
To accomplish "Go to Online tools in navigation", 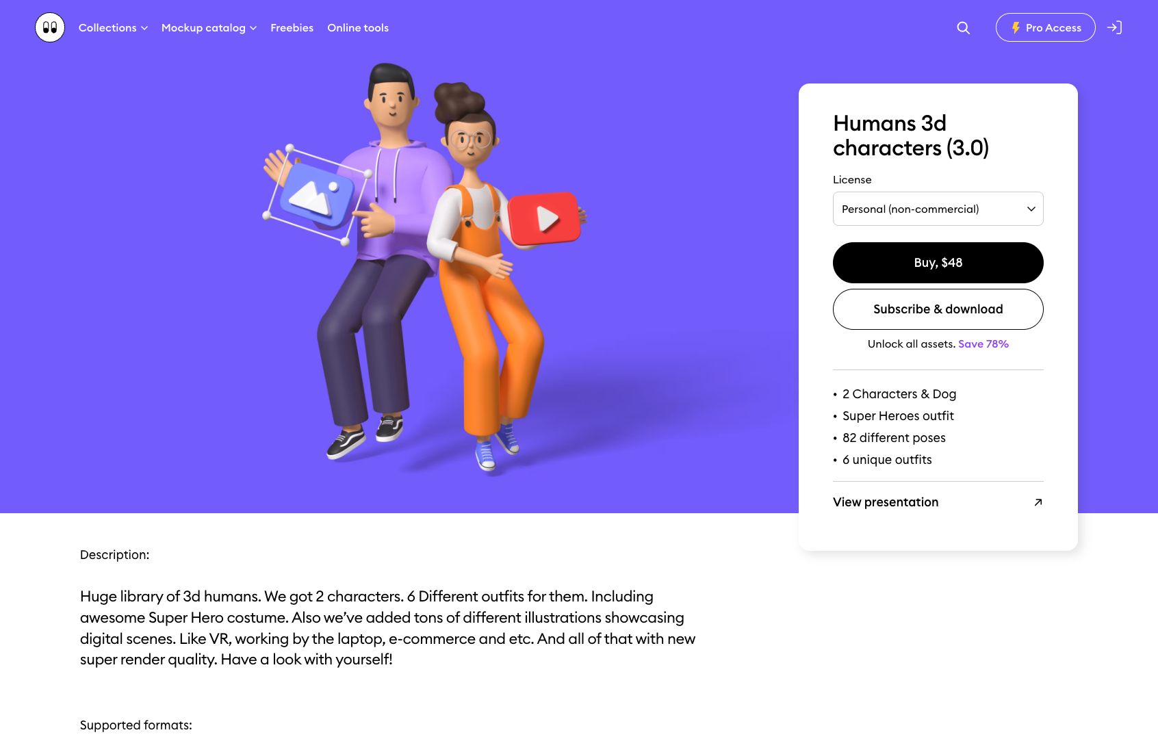I will 358,28.
